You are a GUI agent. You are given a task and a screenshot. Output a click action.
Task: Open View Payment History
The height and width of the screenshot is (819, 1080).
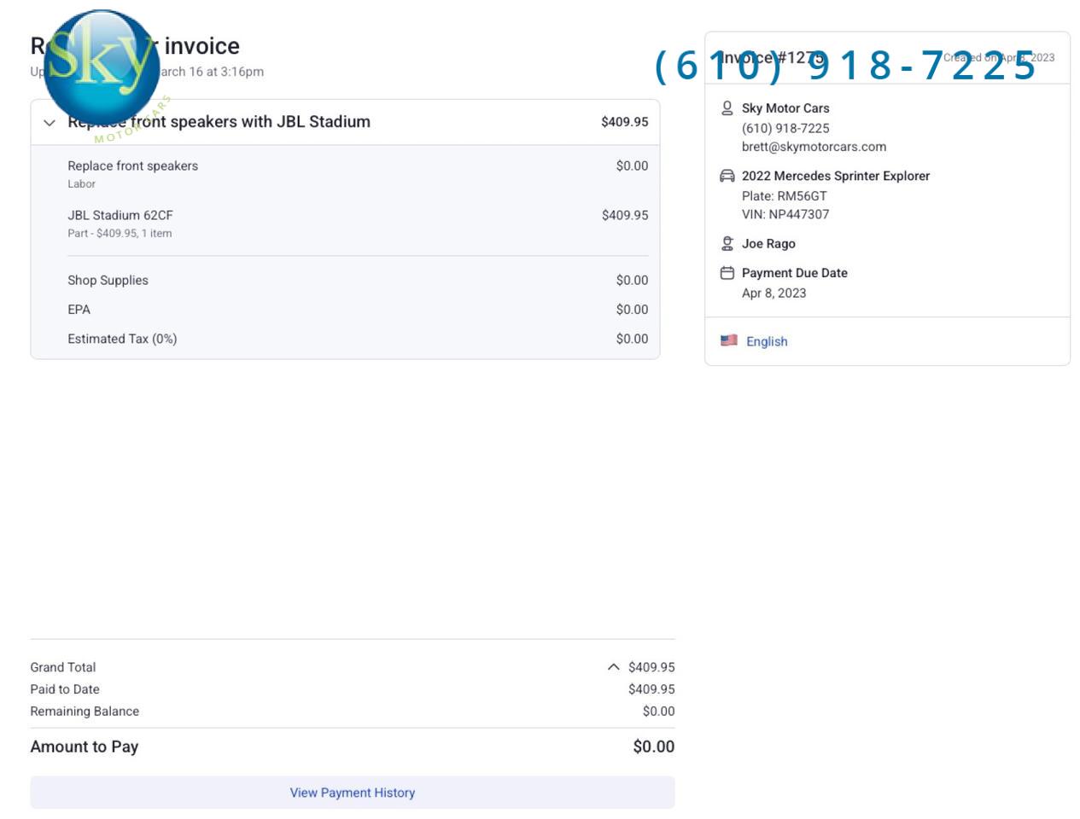(x=352, y=793)
